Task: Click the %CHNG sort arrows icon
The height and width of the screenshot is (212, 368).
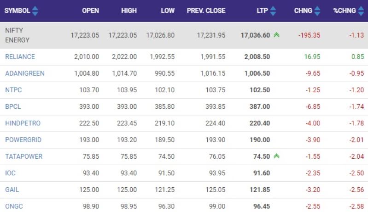Action: [x=361, y=11]
